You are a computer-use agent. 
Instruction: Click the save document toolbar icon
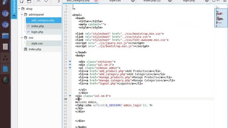click(29, 1)
